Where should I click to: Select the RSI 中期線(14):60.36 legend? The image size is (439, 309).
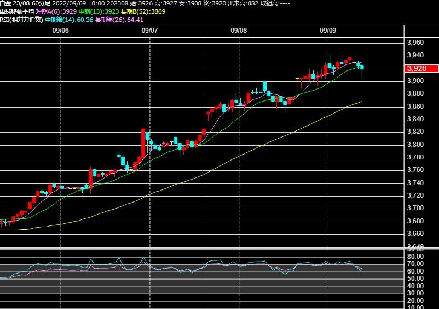[69, 20]
